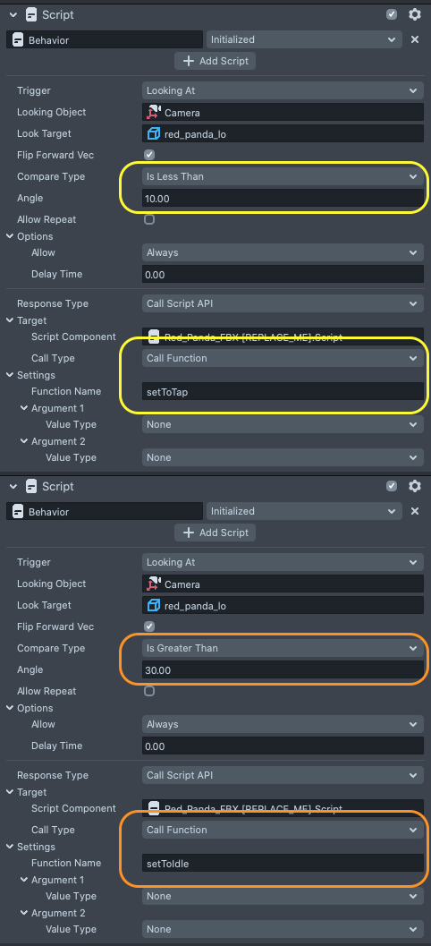The image size is (431, 946).
Task: Click red_panda_lo cube icon in second Look Target
Action: coord(153,606)
